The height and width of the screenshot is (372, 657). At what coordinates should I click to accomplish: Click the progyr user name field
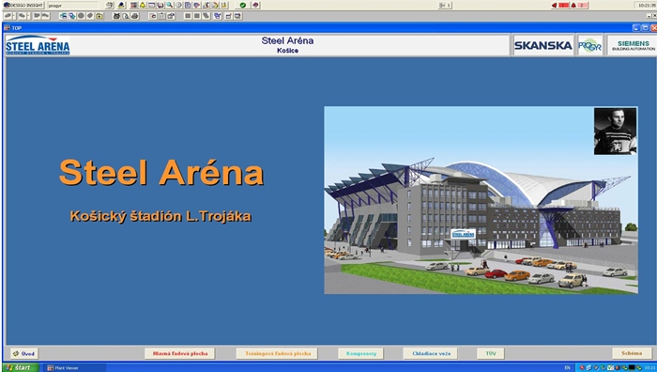click(x=72, y=6)
